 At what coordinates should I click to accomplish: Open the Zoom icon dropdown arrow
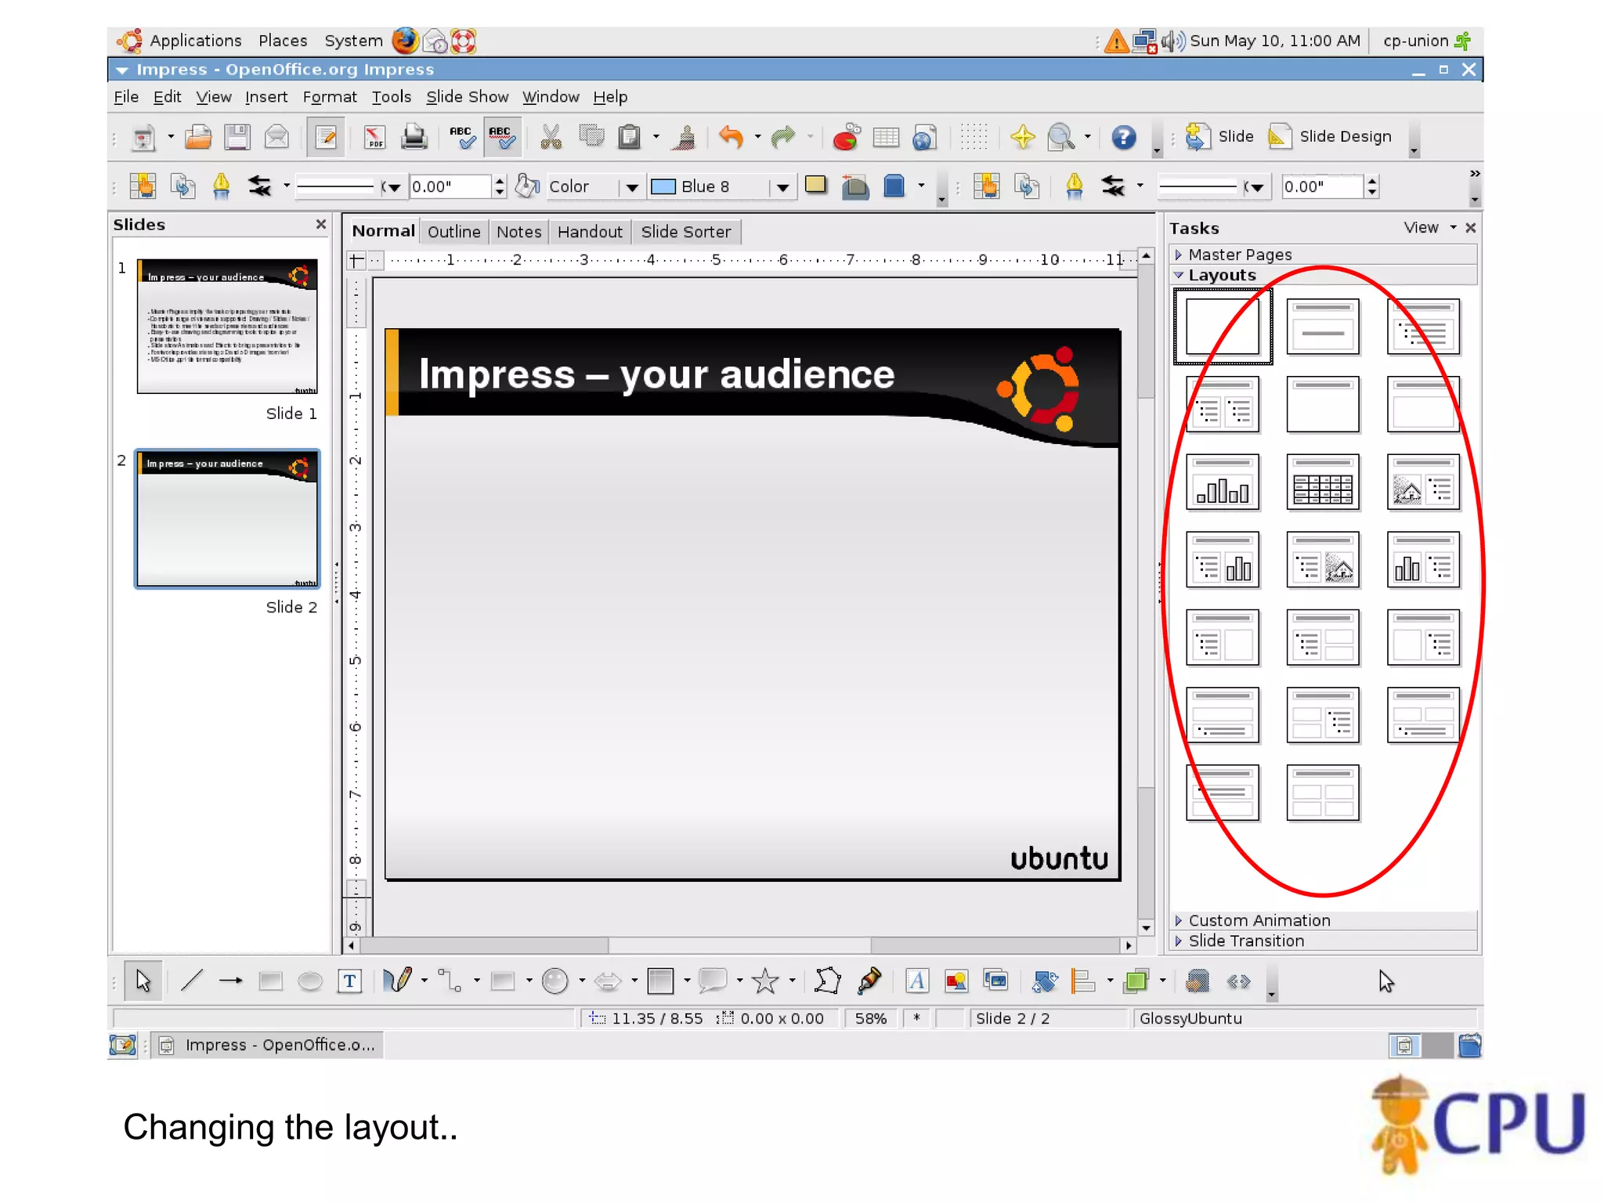click(1087, 137)
